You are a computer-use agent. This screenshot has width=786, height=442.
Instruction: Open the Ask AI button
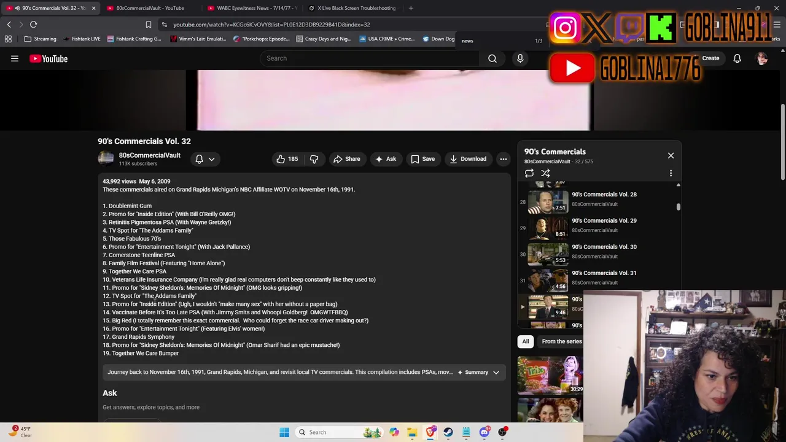[386, 159]
